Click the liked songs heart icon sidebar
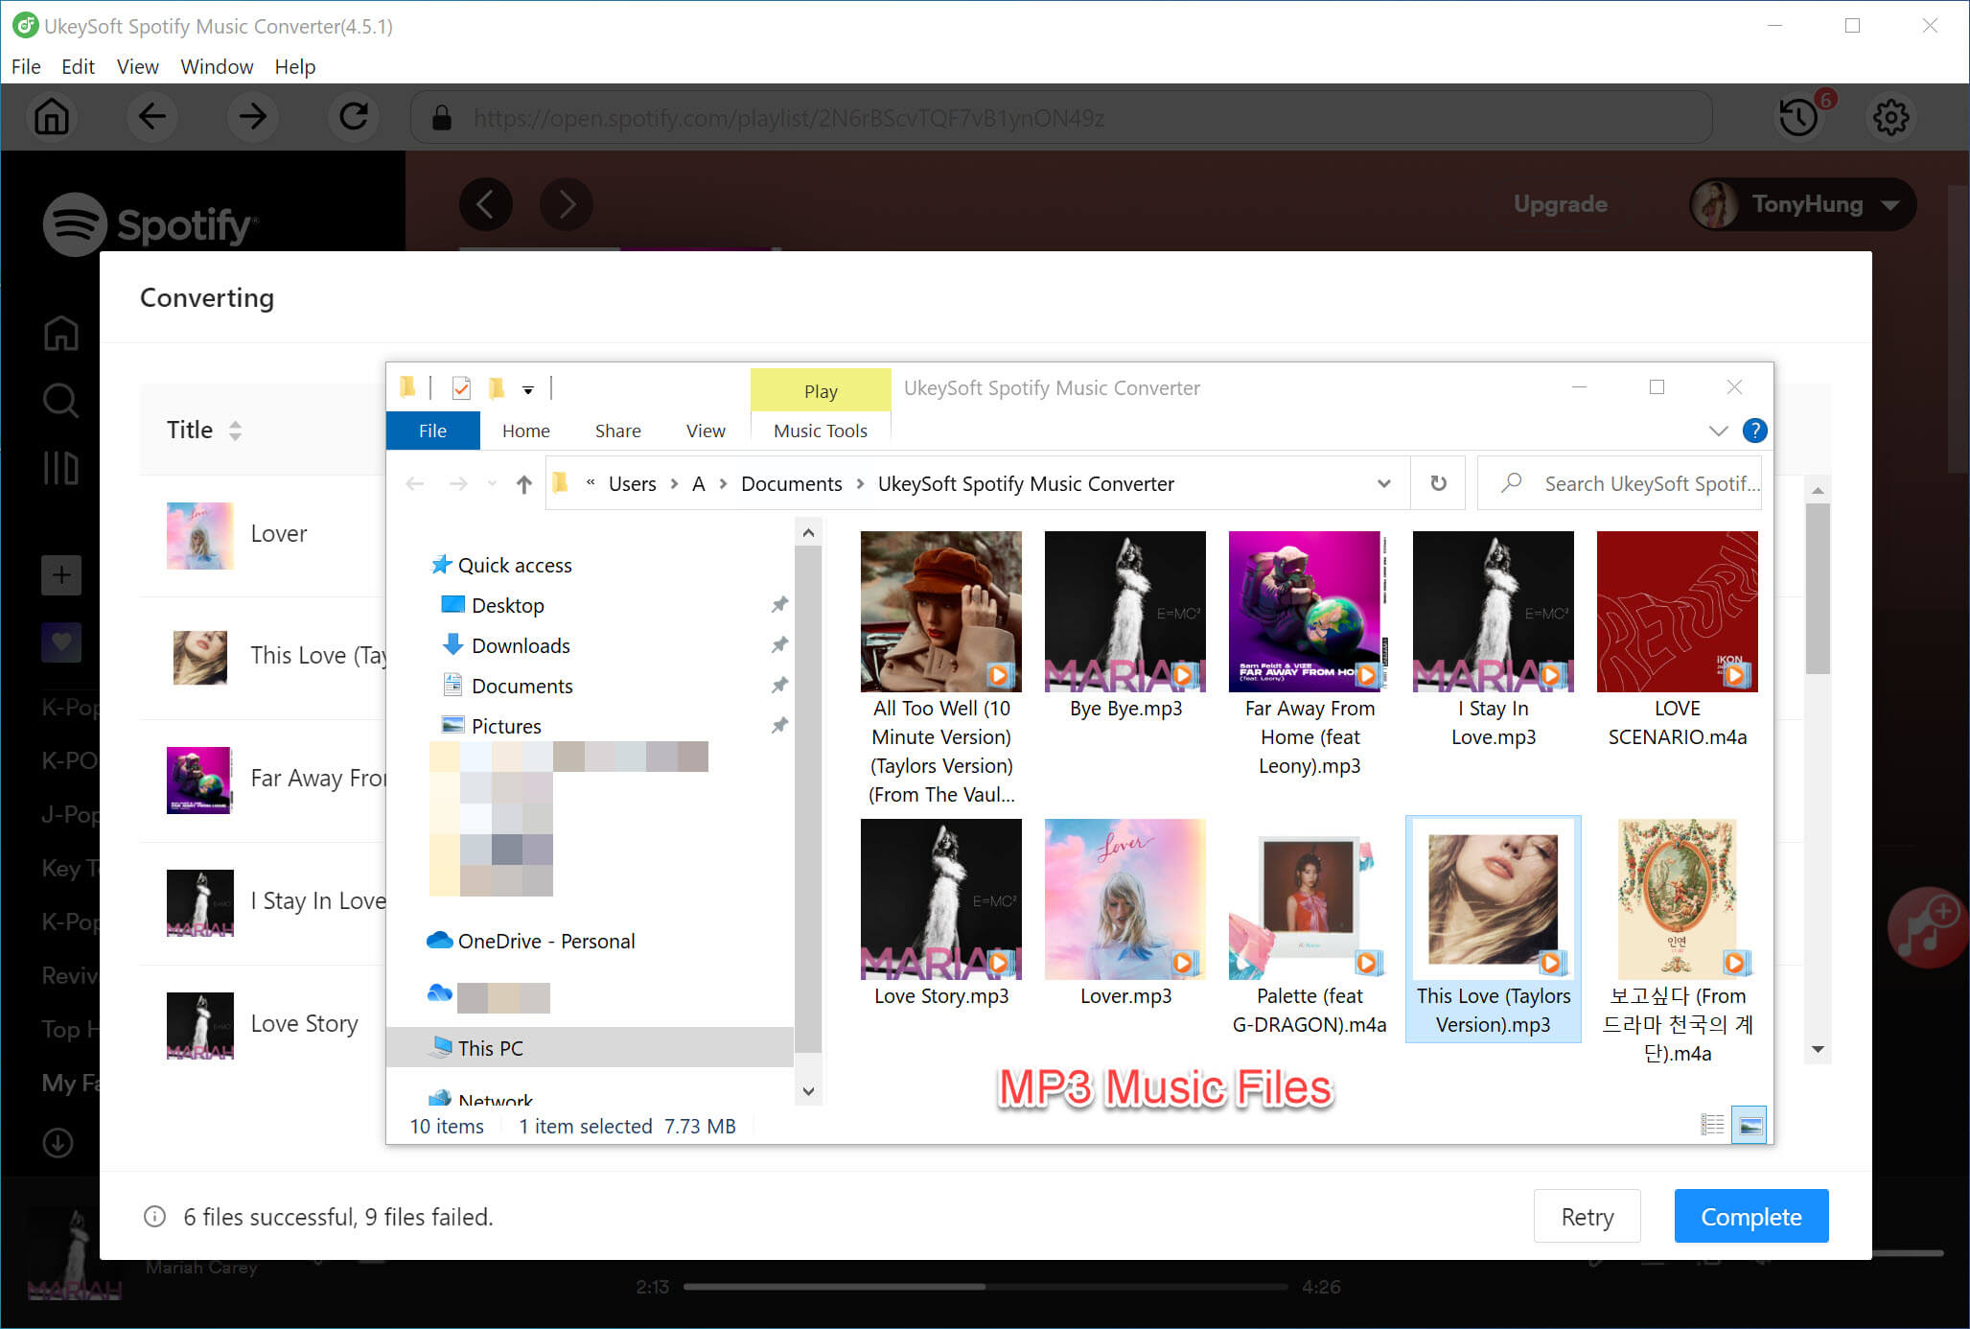This screenshot has width=1970, height=1329. 62,641
